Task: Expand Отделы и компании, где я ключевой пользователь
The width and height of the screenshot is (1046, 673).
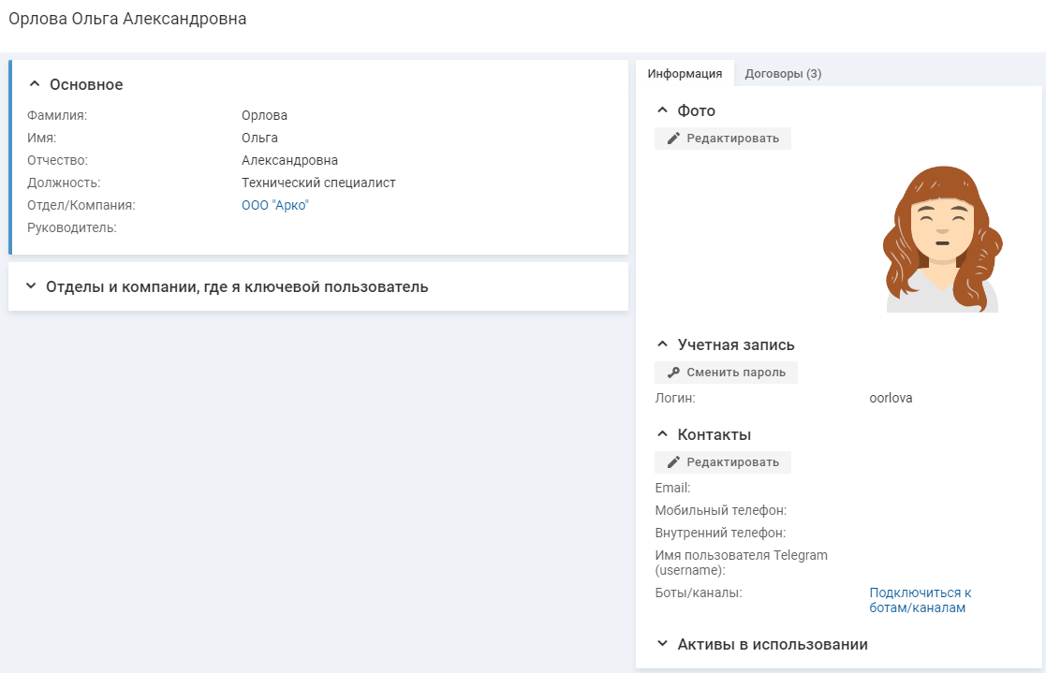Action: click(x=31, y=286)
